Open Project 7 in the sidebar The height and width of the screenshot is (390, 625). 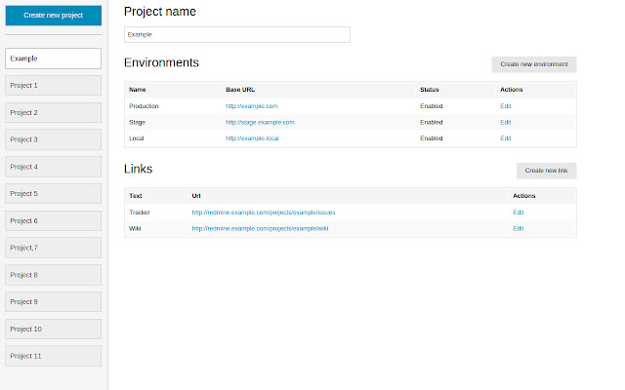tap(54, 248)
